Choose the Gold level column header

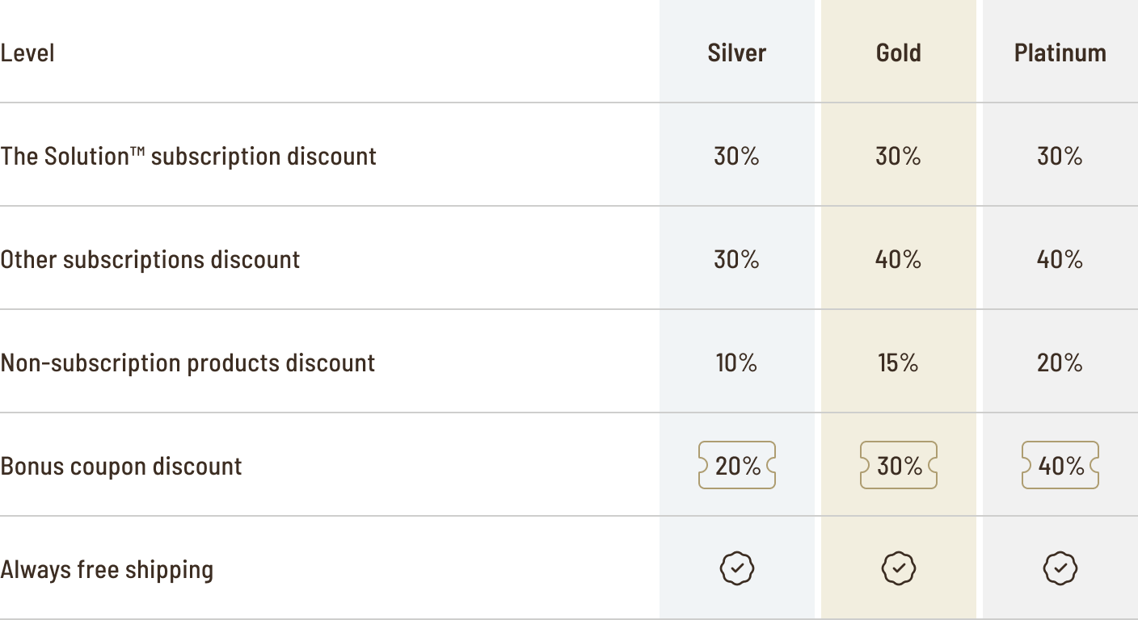(x=898, y=52)
